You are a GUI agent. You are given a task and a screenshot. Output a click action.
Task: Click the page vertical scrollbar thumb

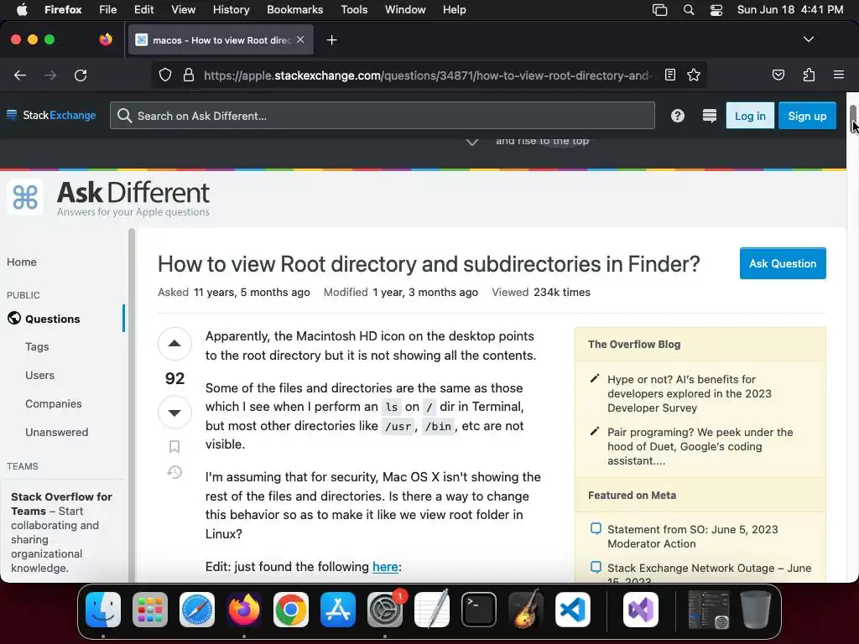pyautogui.click(x=852, y=119)
